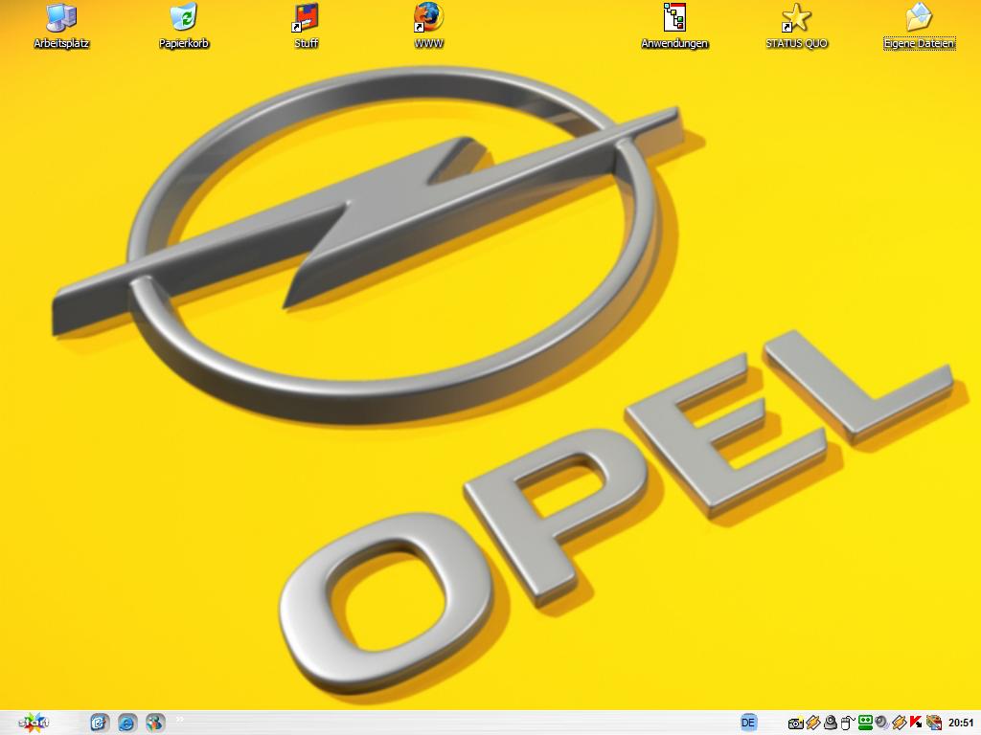Open the DE language bar selector
The width and height of the screenshot is (981, 735).
pos(749,723)
